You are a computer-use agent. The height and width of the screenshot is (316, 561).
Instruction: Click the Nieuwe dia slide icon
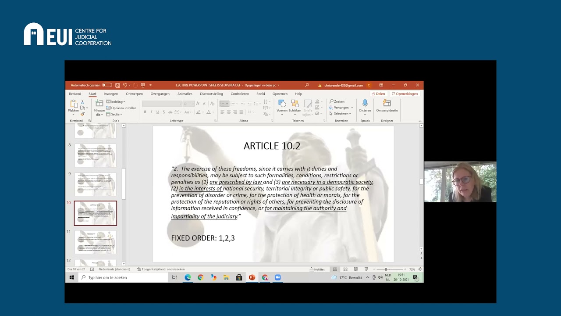[x=99, y=104]
